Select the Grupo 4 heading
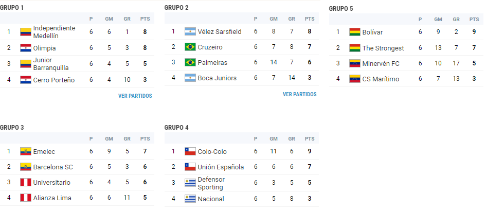 click(x=176, y=128)
